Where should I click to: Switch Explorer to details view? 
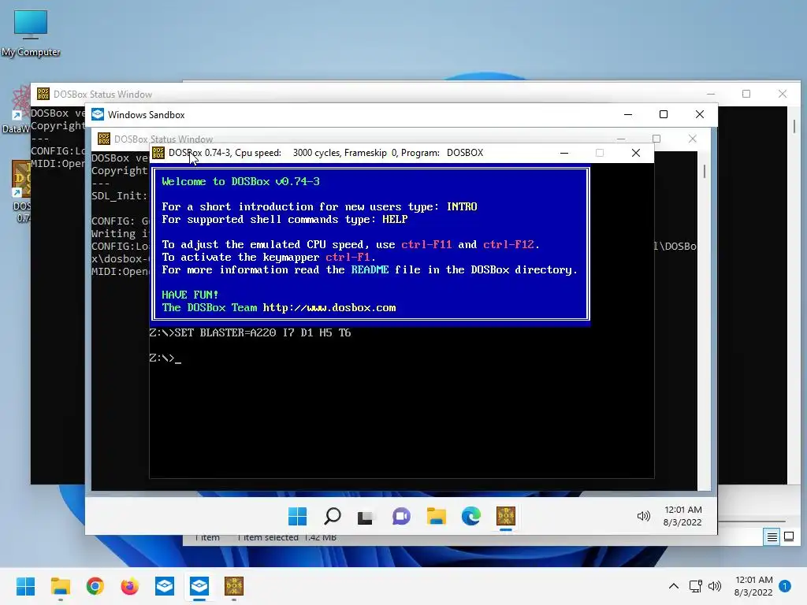pos(772,537)
